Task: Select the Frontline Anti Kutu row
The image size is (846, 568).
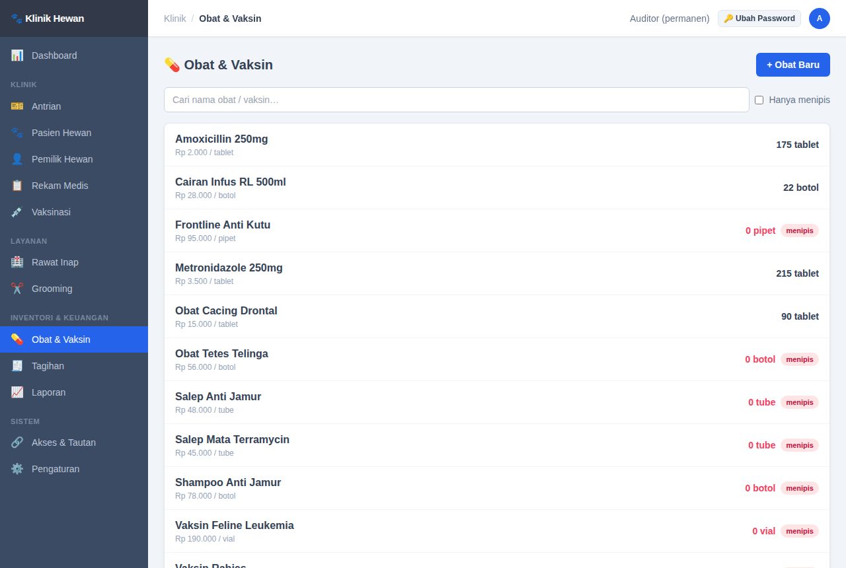Action: (x=497, y=231)
